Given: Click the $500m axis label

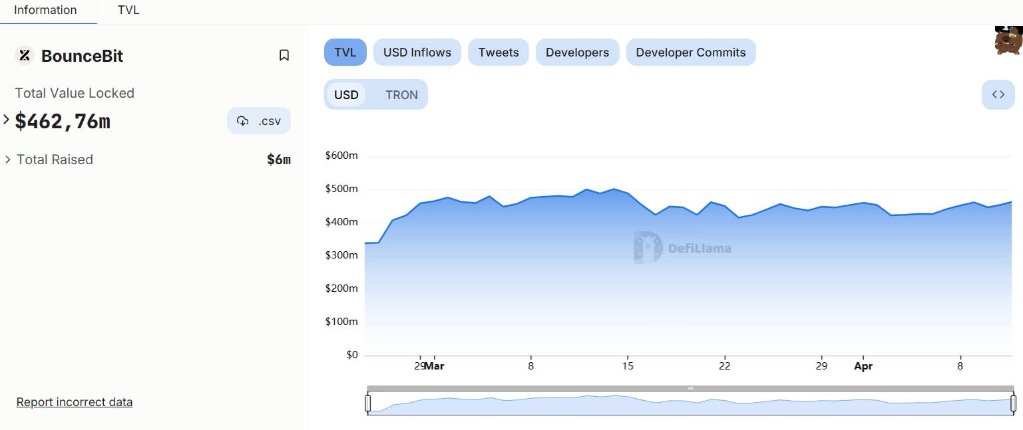Looking at the screenshot, I should [341, 189].
